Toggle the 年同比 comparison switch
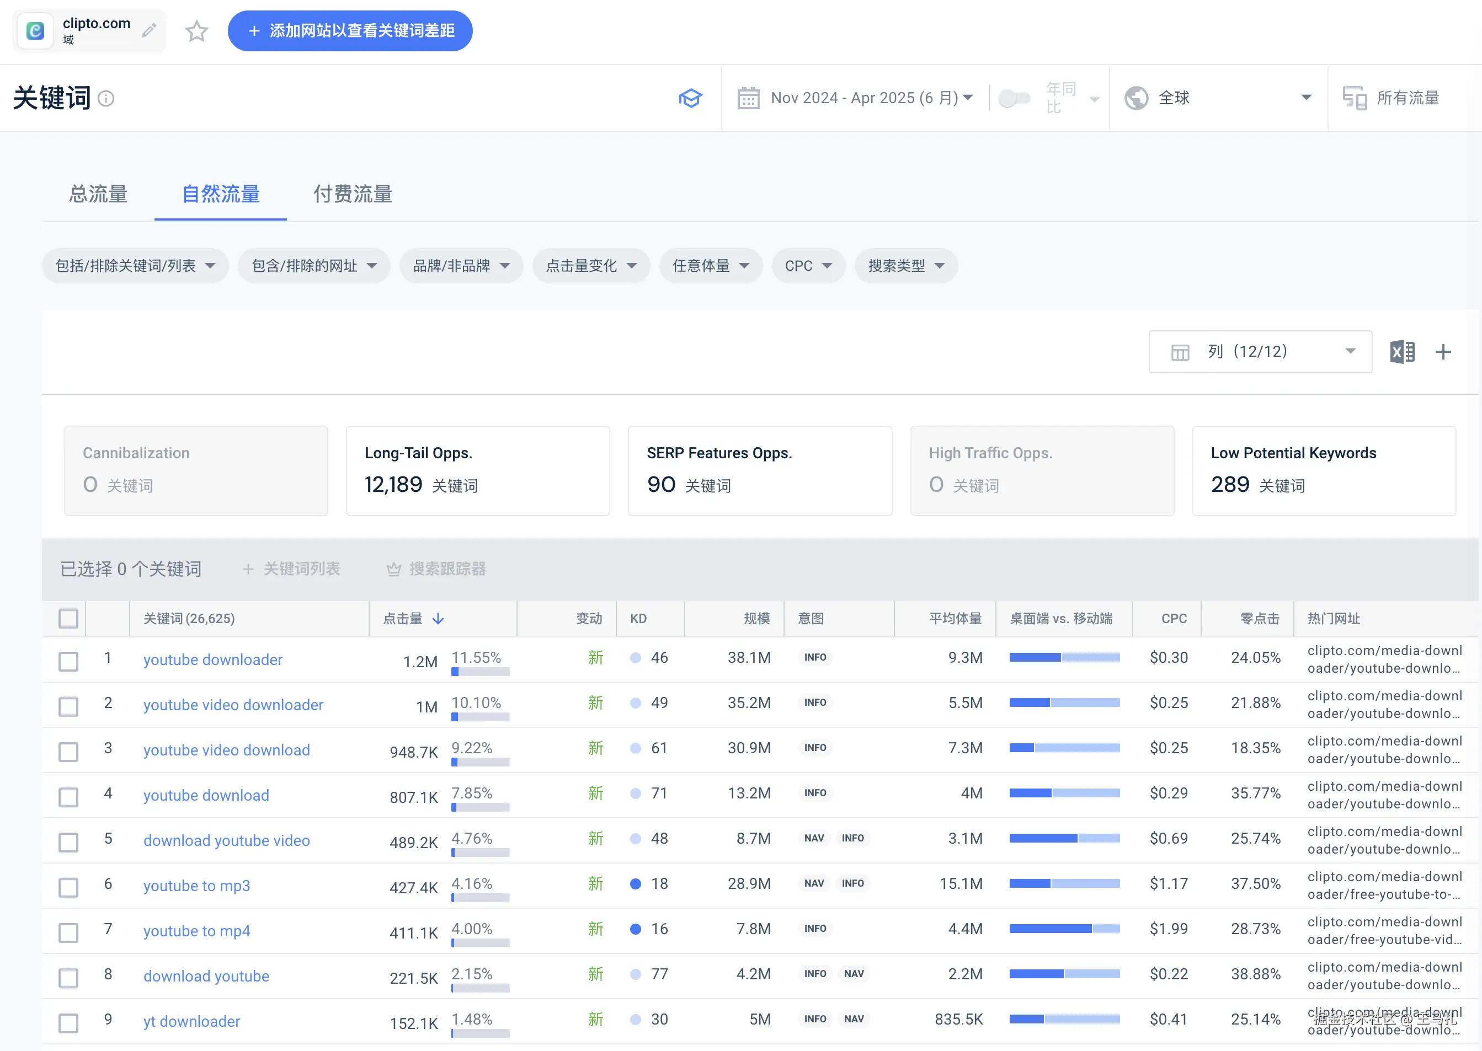Viewport: 1482px width, 1051px height. [1013, 98]
